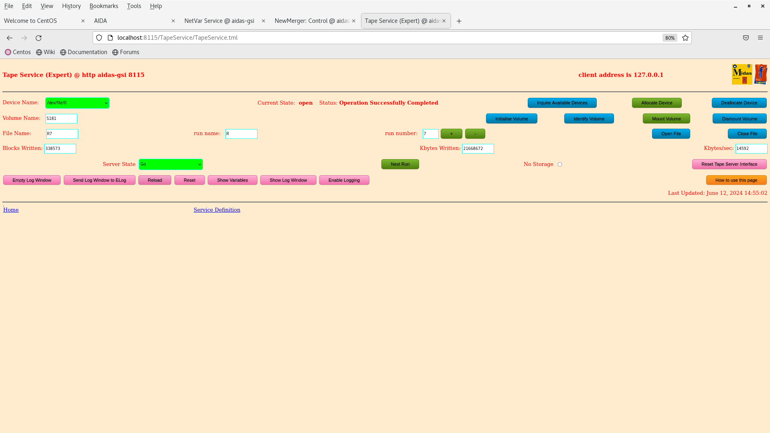The width and height of the screenshot is (770, 433).
Task: Click the Reset Tape Server Interface button
Action: point(729,164)
